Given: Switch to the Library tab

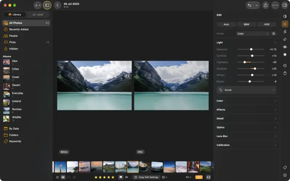Looking at the screenshot, I should [14, 14].
